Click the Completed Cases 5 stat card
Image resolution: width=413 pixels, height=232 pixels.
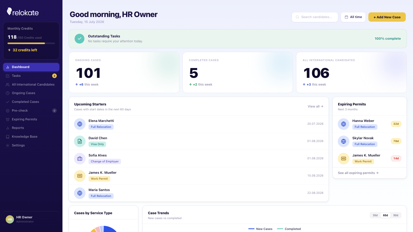(238, 72)
